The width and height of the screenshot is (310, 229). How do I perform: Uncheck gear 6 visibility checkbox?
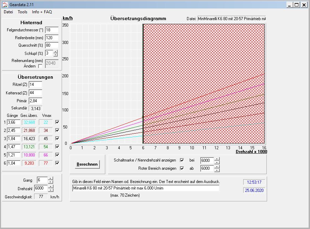click(57, 163)
